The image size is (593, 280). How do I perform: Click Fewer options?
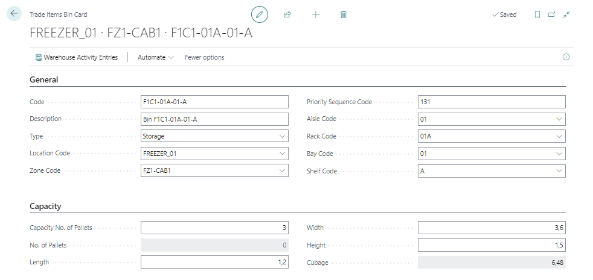click(204, 57)
